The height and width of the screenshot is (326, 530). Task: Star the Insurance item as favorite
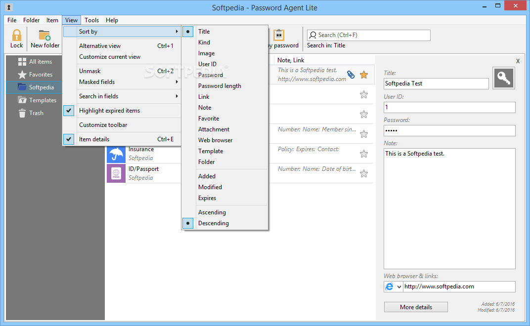click(364, 154)
